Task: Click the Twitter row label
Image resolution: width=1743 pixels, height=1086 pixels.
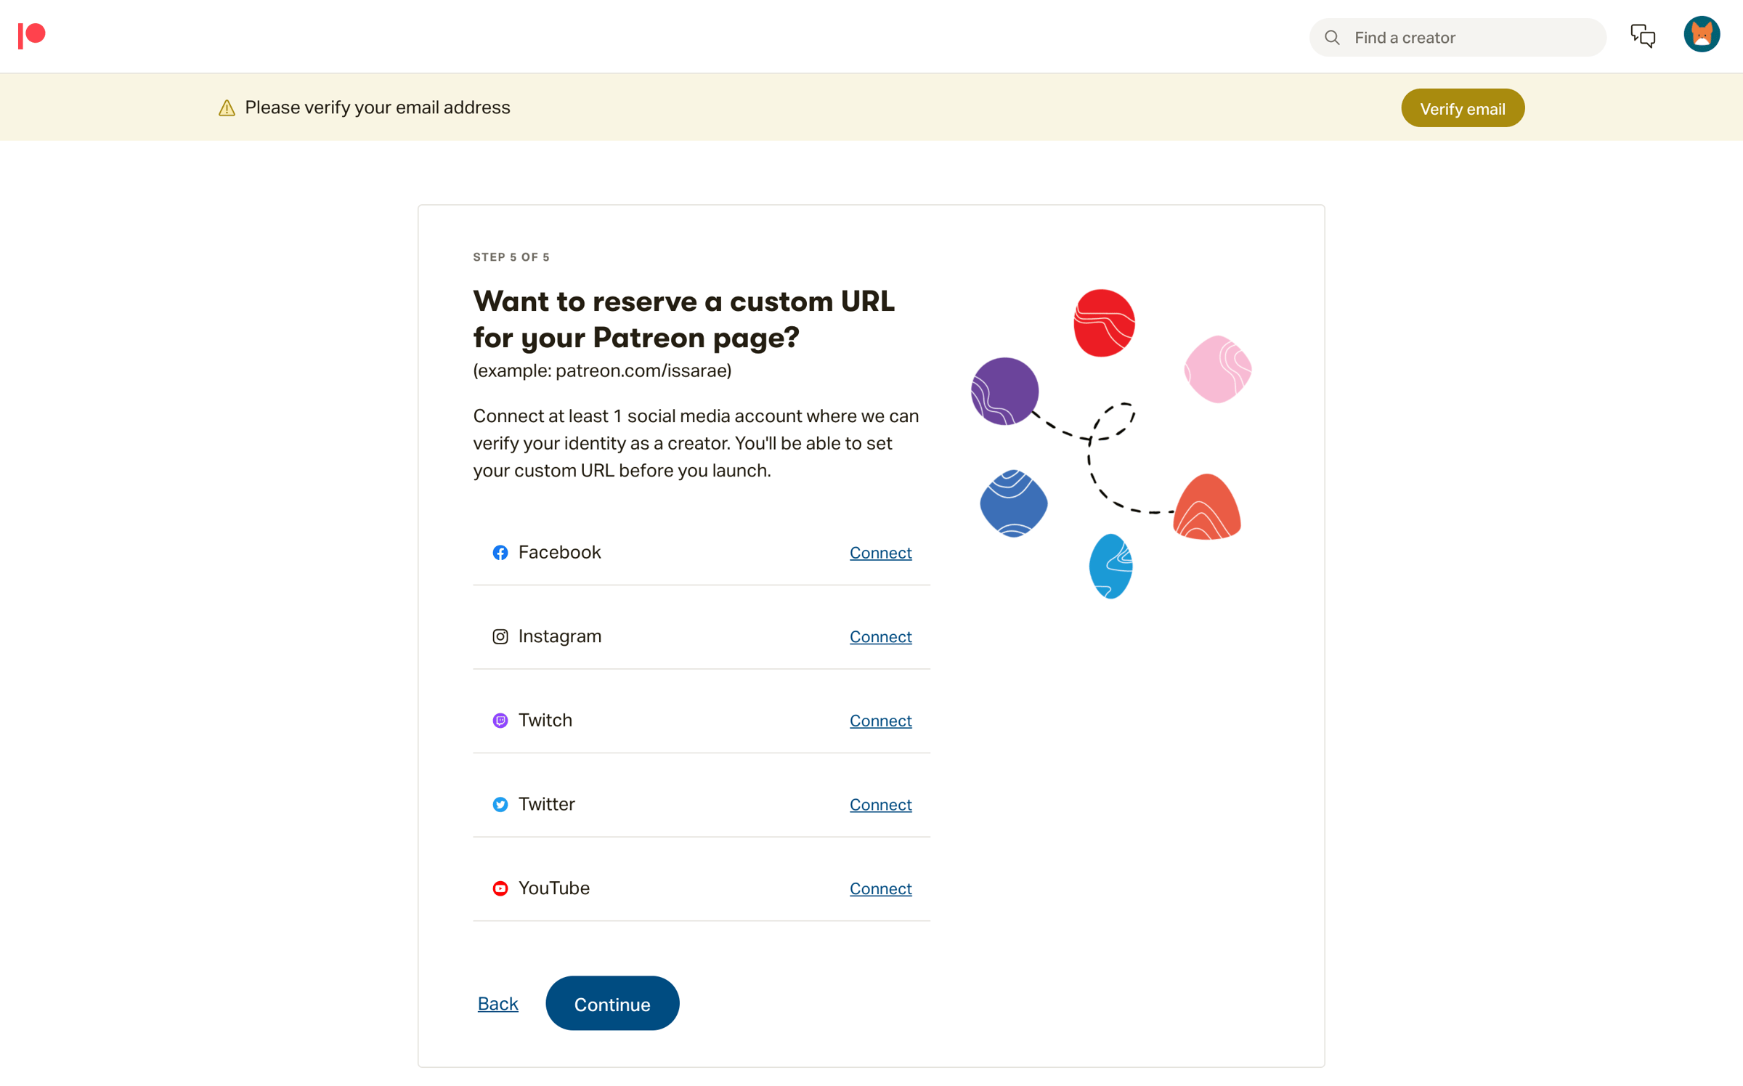Action: click(547, 804)
